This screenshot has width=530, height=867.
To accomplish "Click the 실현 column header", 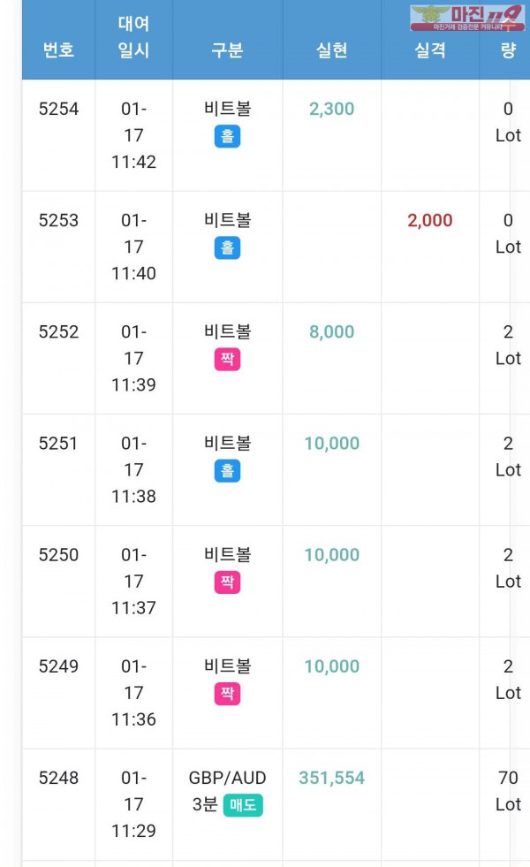I will (x=331, y=49).
